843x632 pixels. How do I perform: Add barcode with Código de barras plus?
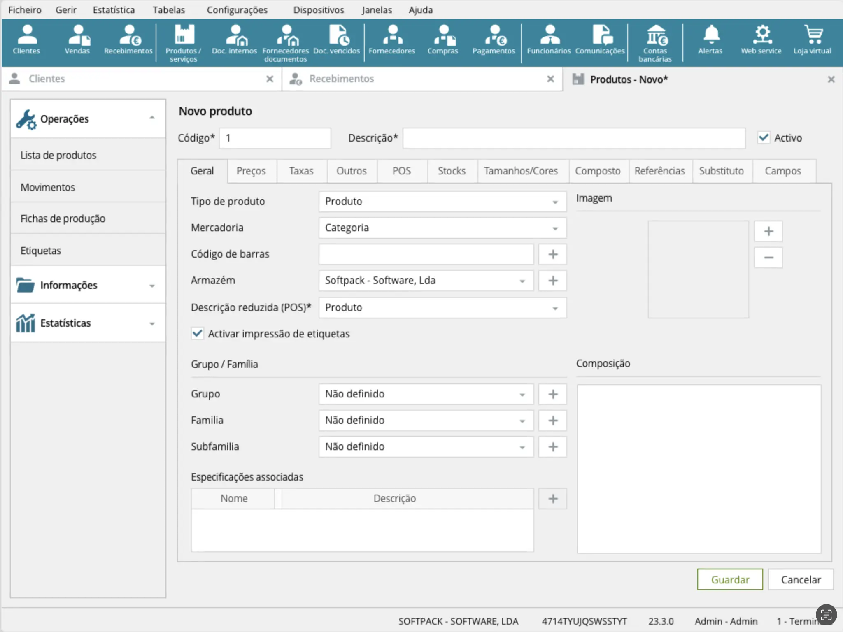pos(553,254)
